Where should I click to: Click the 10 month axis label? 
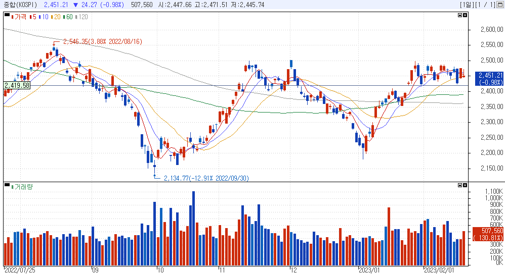tap(160, 270)
